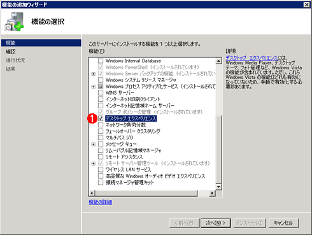The height and width of the screenshot is (235, 312).
Task: Check the メッセージ キュー checkbox
Action: point(101,144)
